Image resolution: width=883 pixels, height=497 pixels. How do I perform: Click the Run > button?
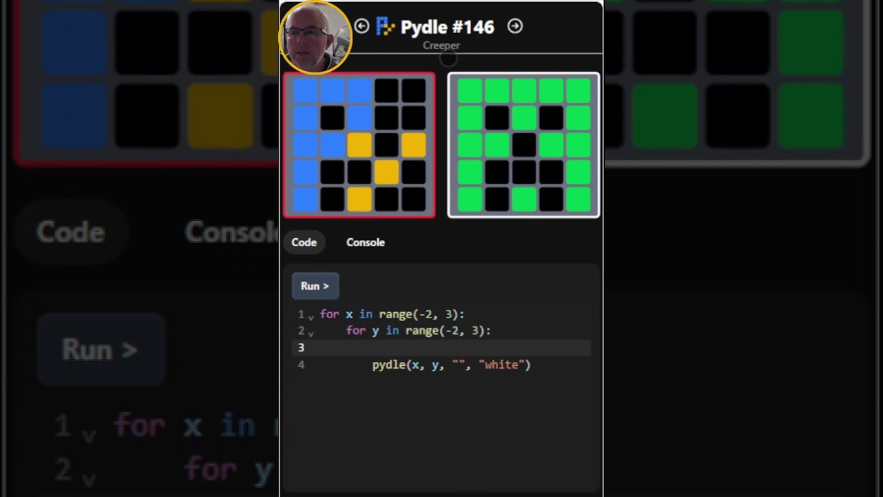tap(315, 286)
